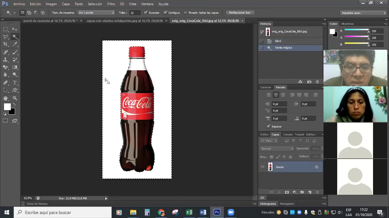
Task: Click the 'Perfeccionar bor.' button
Action: [240, 13]
